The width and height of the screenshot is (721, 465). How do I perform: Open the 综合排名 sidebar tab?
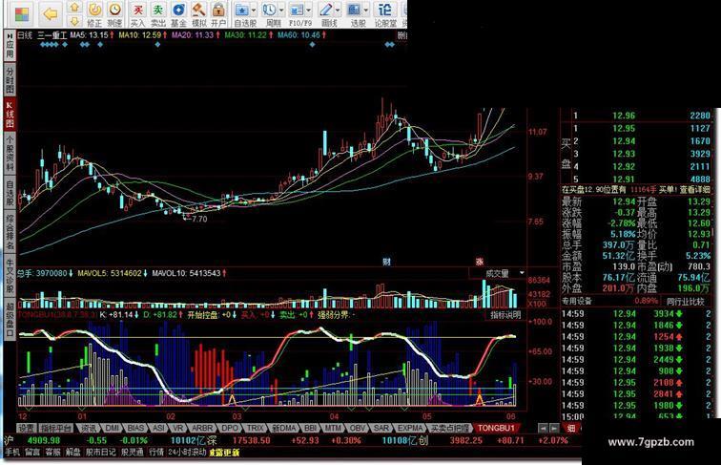[10, 233]
